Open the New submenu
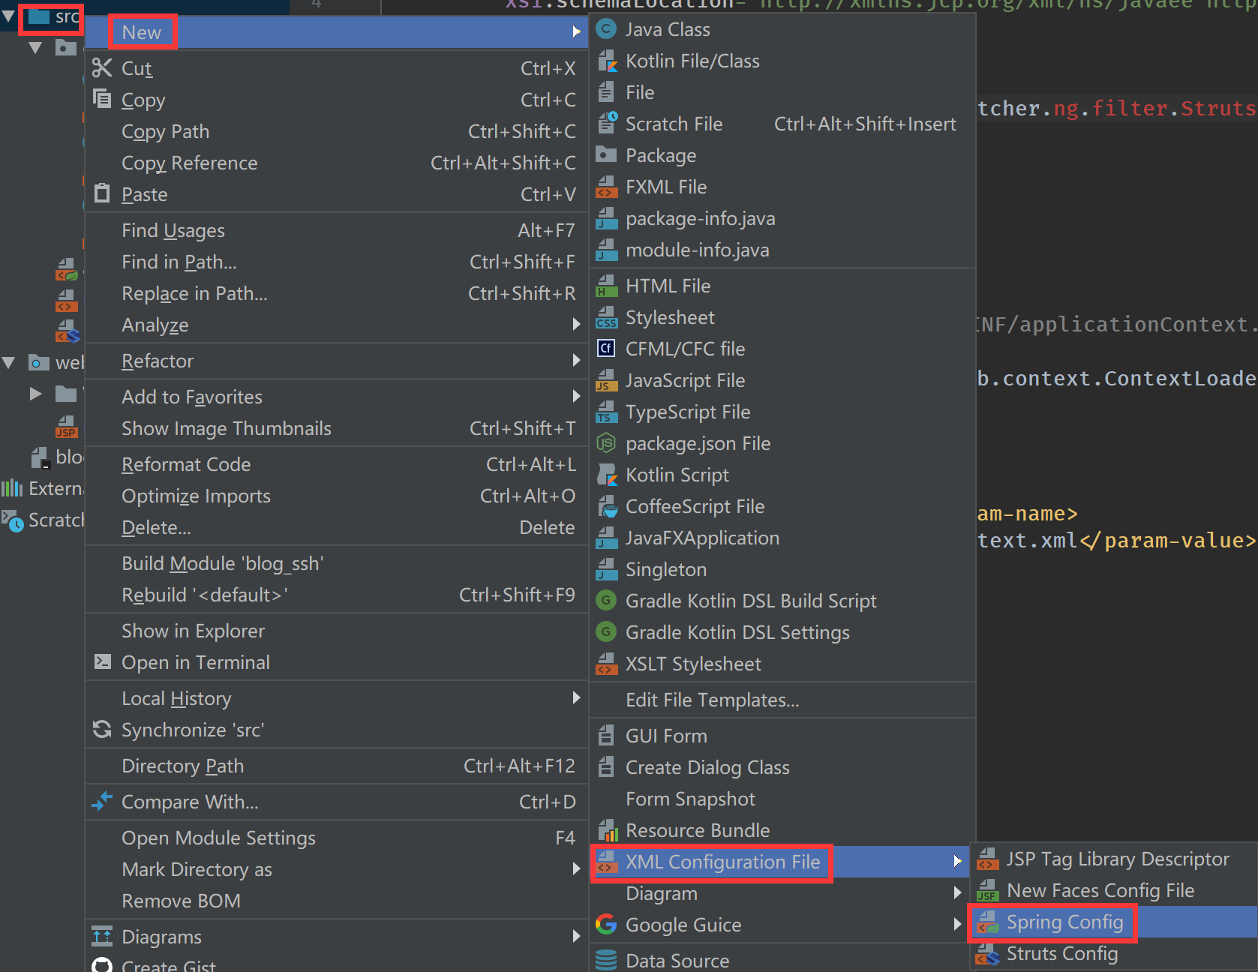1258x972 pixels. coord(336,32)
